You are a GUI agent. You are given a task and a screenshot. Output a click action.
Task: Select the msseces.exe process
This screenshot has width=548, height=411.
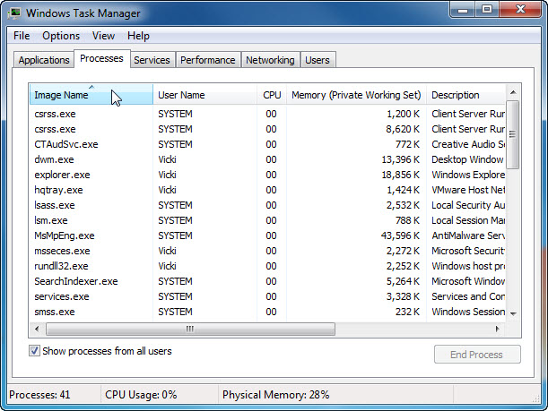pyautogui.click(x=267, y=251)
